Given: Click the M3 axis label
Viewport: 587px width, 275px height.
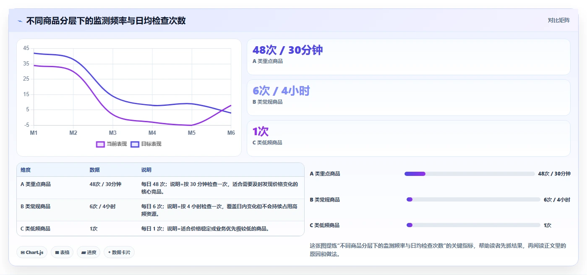Looking at the screenshot, I should [113, 133].
